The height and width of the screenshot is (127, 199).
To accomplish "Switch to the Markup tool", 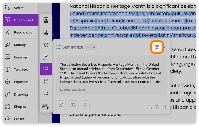I will point(21,45).
